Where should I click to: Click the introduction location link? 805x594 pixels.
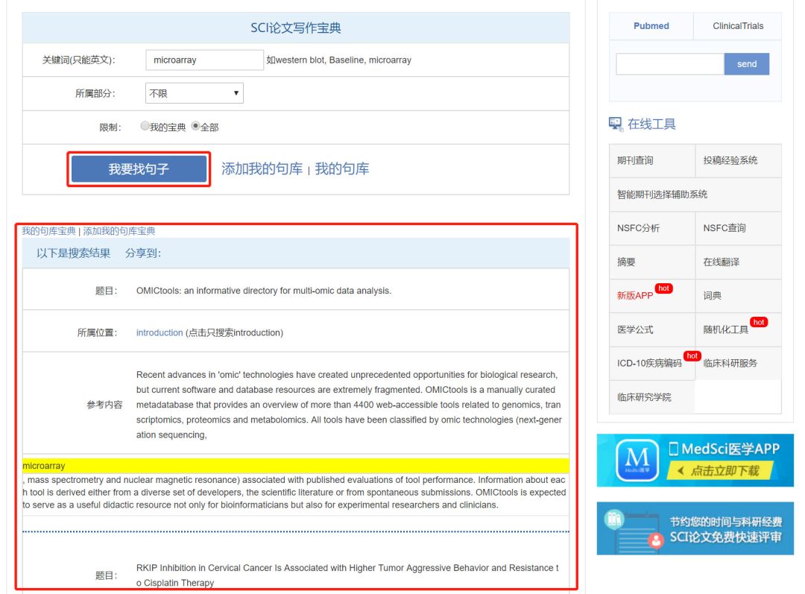pos(160,332)
